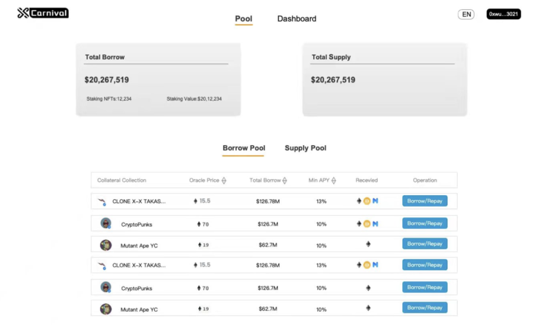
Task: Click the first CLONE X-X TAKAS collection icon
Action: (x=102, y=202)
